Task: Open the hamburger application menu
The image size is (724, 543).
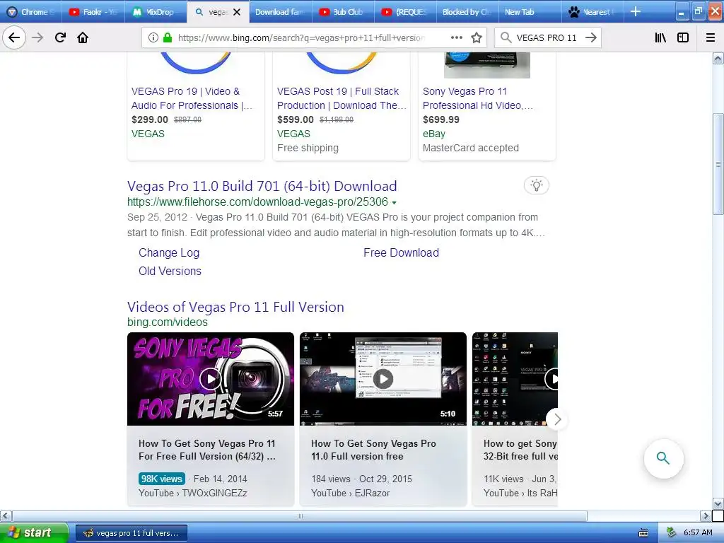Action: 711,37
